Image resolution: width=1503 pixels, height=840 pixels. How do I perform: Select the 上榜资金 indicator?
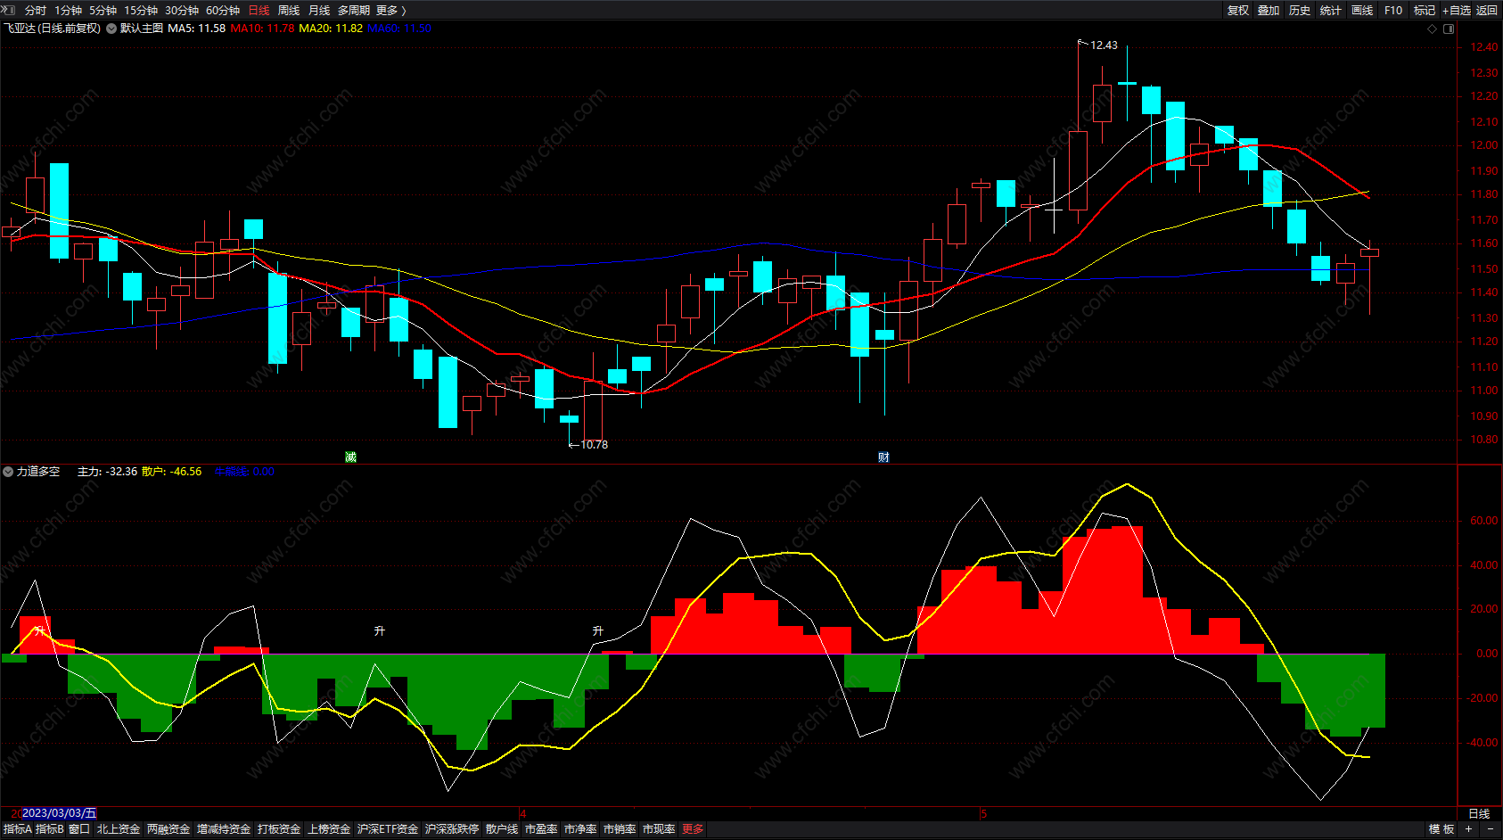pyautogui.click(x=329, y=829)
